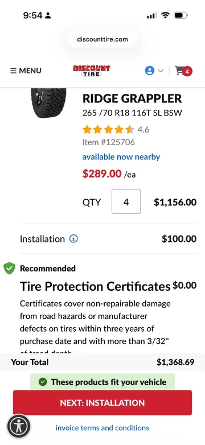This screenshot has height=445, width=205.
Task: Tap the 4.6 star rating
Action: click(116, 130)
